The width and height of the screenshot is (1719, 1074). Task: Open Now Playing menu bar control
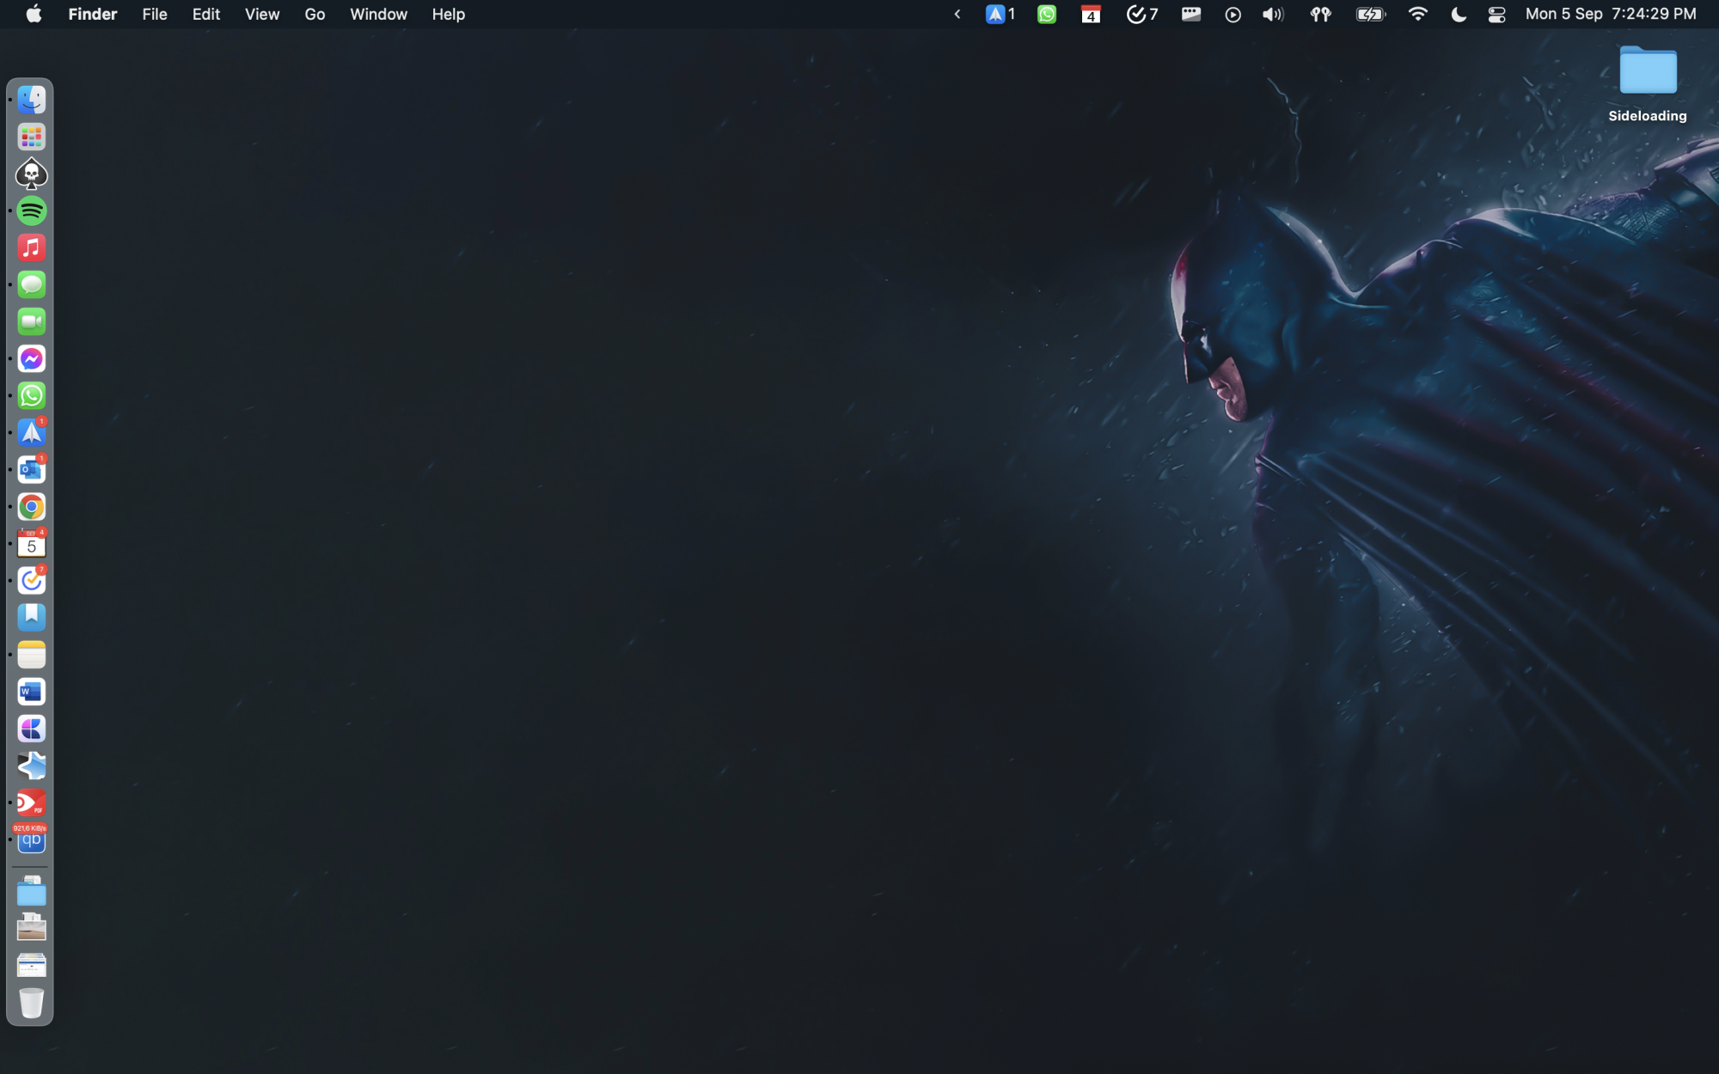[1233, 15]
